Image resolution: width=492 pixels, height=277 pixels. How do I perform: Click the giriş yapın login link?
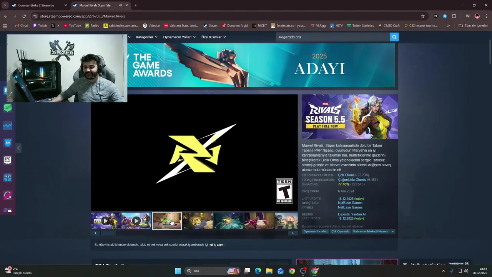click(217, 245)
